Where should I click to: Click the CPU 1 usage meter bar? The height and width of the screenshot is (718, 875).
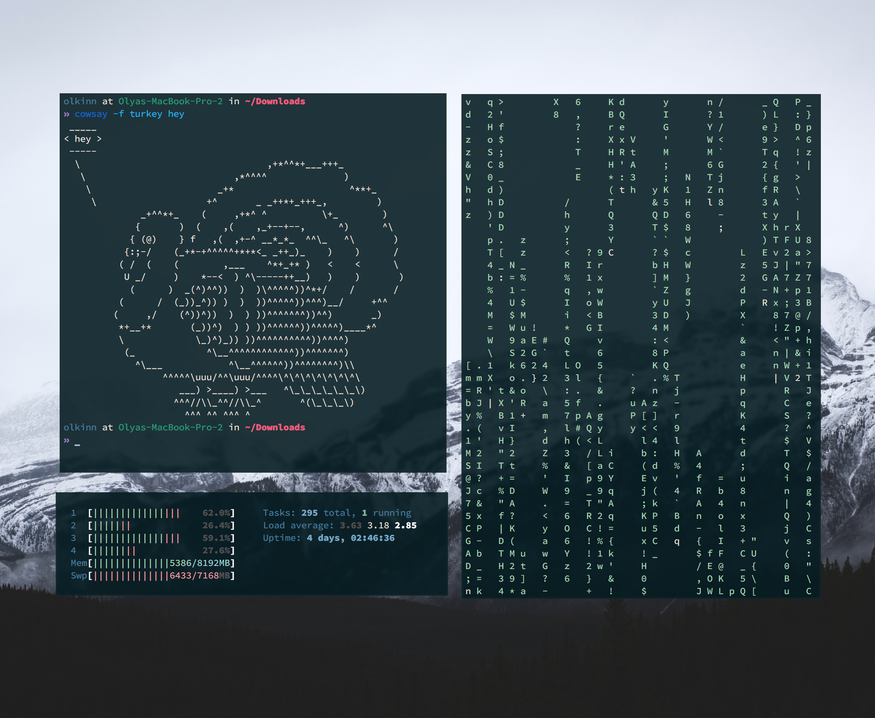coord(137,513)
